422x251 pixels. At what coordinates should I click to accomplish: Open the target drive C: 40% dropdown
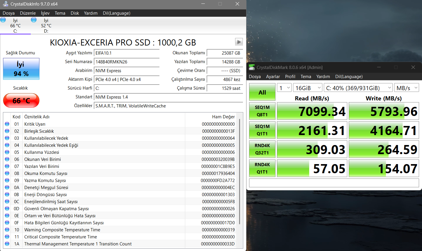[x=358, y=88]
